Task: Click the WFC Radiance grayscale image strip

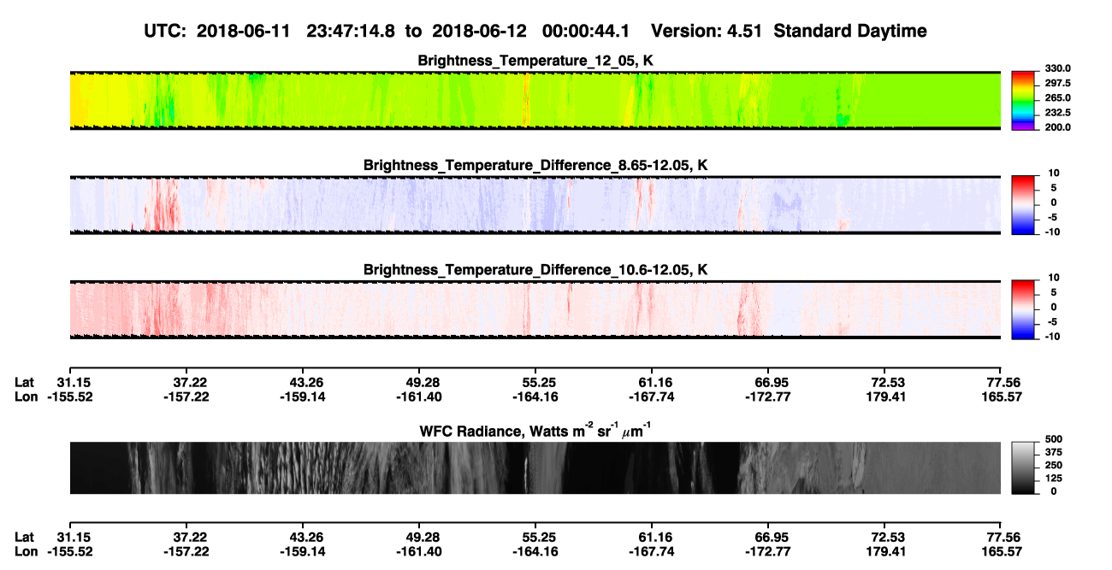Action: pyautogui.click(x=535, y=467)
